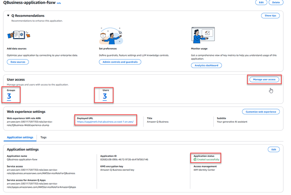Click Customize web experience button

point(261,112)
